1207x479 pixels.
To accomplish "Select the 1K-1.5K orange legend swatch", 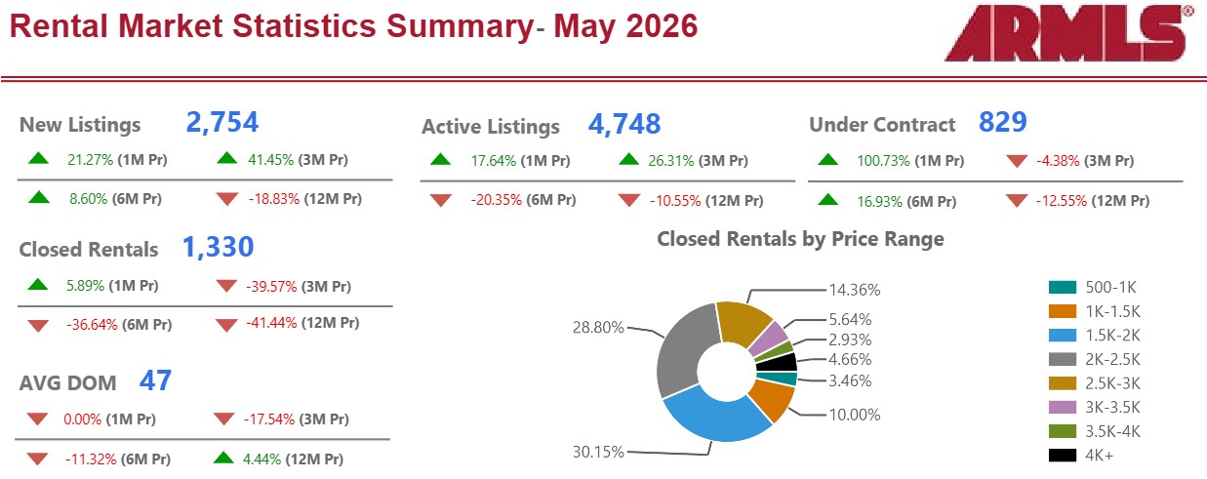I will 1063,311.
